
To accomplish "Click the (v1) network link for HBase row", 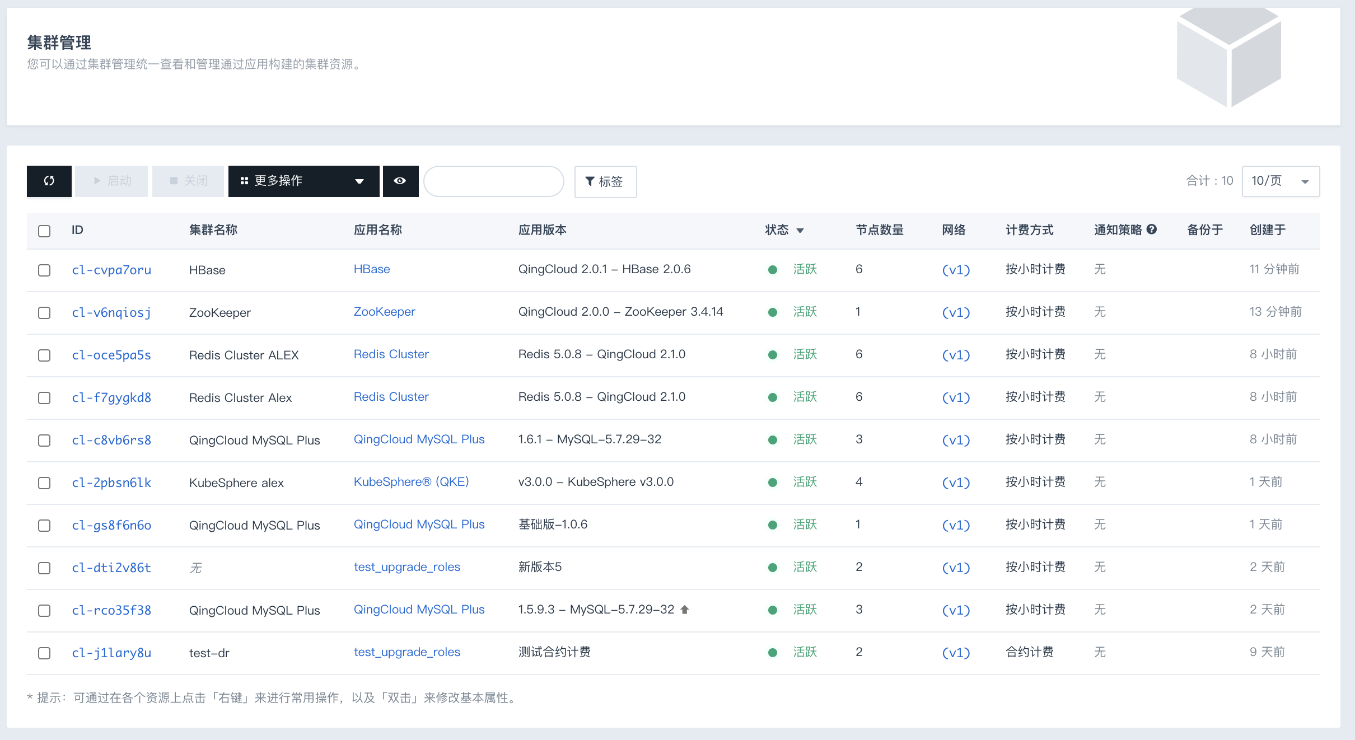I will coord(956,270).
